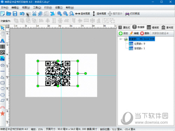Select the arrow pointer tool
Image resolution: width=175 pixels, height=131 pixels.
click(2, 28)
